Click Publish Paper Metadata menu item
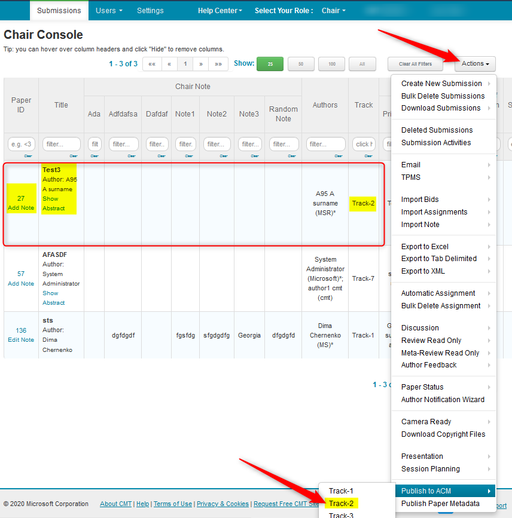512x518 pixels. point(440,504)
